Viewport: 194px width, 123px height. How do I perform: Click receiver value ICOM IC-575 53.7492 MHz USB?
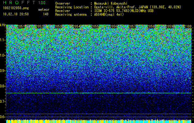[x=124, y=11]
